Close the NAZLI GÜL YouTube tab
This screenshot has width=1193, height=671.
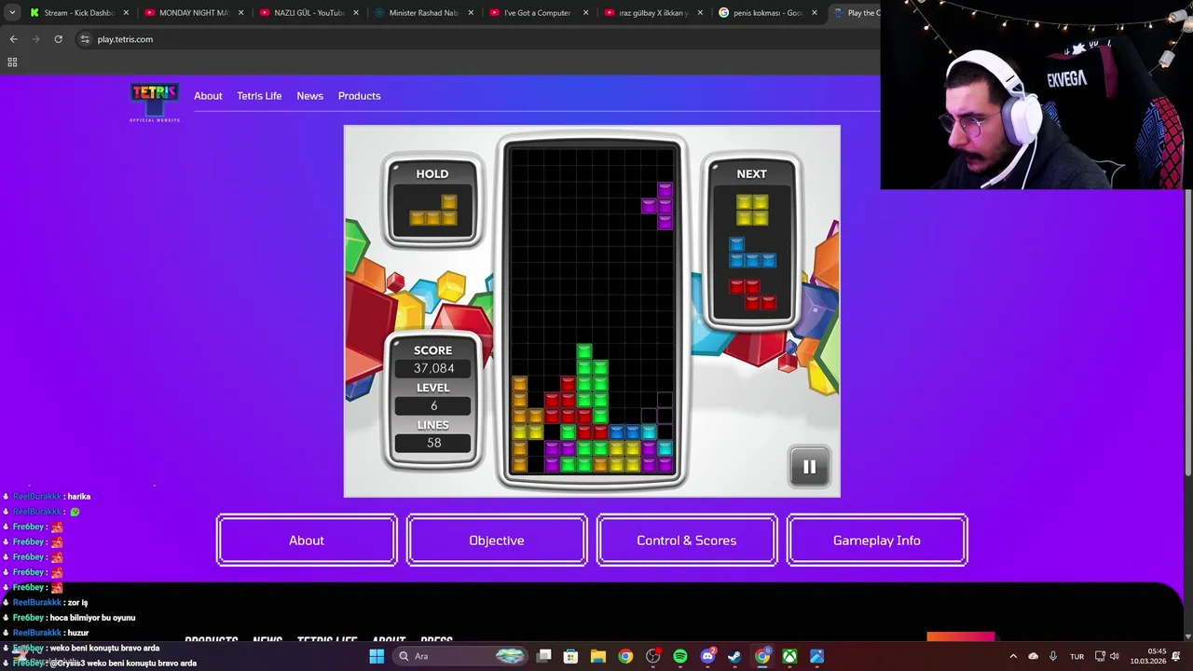coord(355,13)
